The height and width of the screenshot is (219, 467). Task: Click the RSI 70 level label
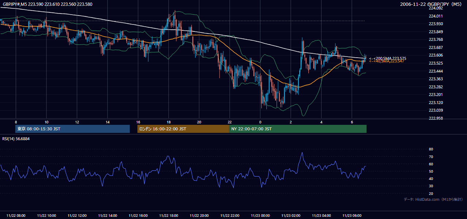pyautogui.click(x=431, y=157)
